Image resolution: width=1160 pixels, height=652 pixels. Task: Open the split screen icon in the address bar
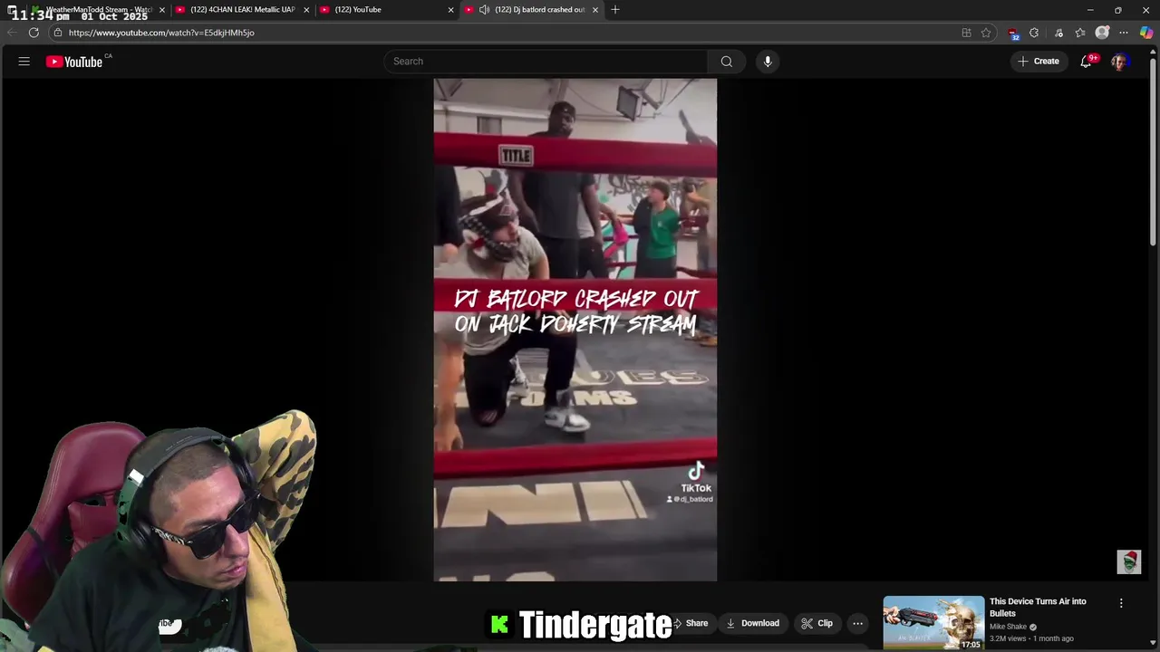coord(966,33)
